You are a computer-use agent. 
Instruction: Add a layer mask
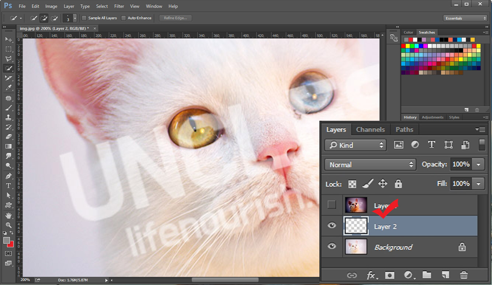coord(389,275)
